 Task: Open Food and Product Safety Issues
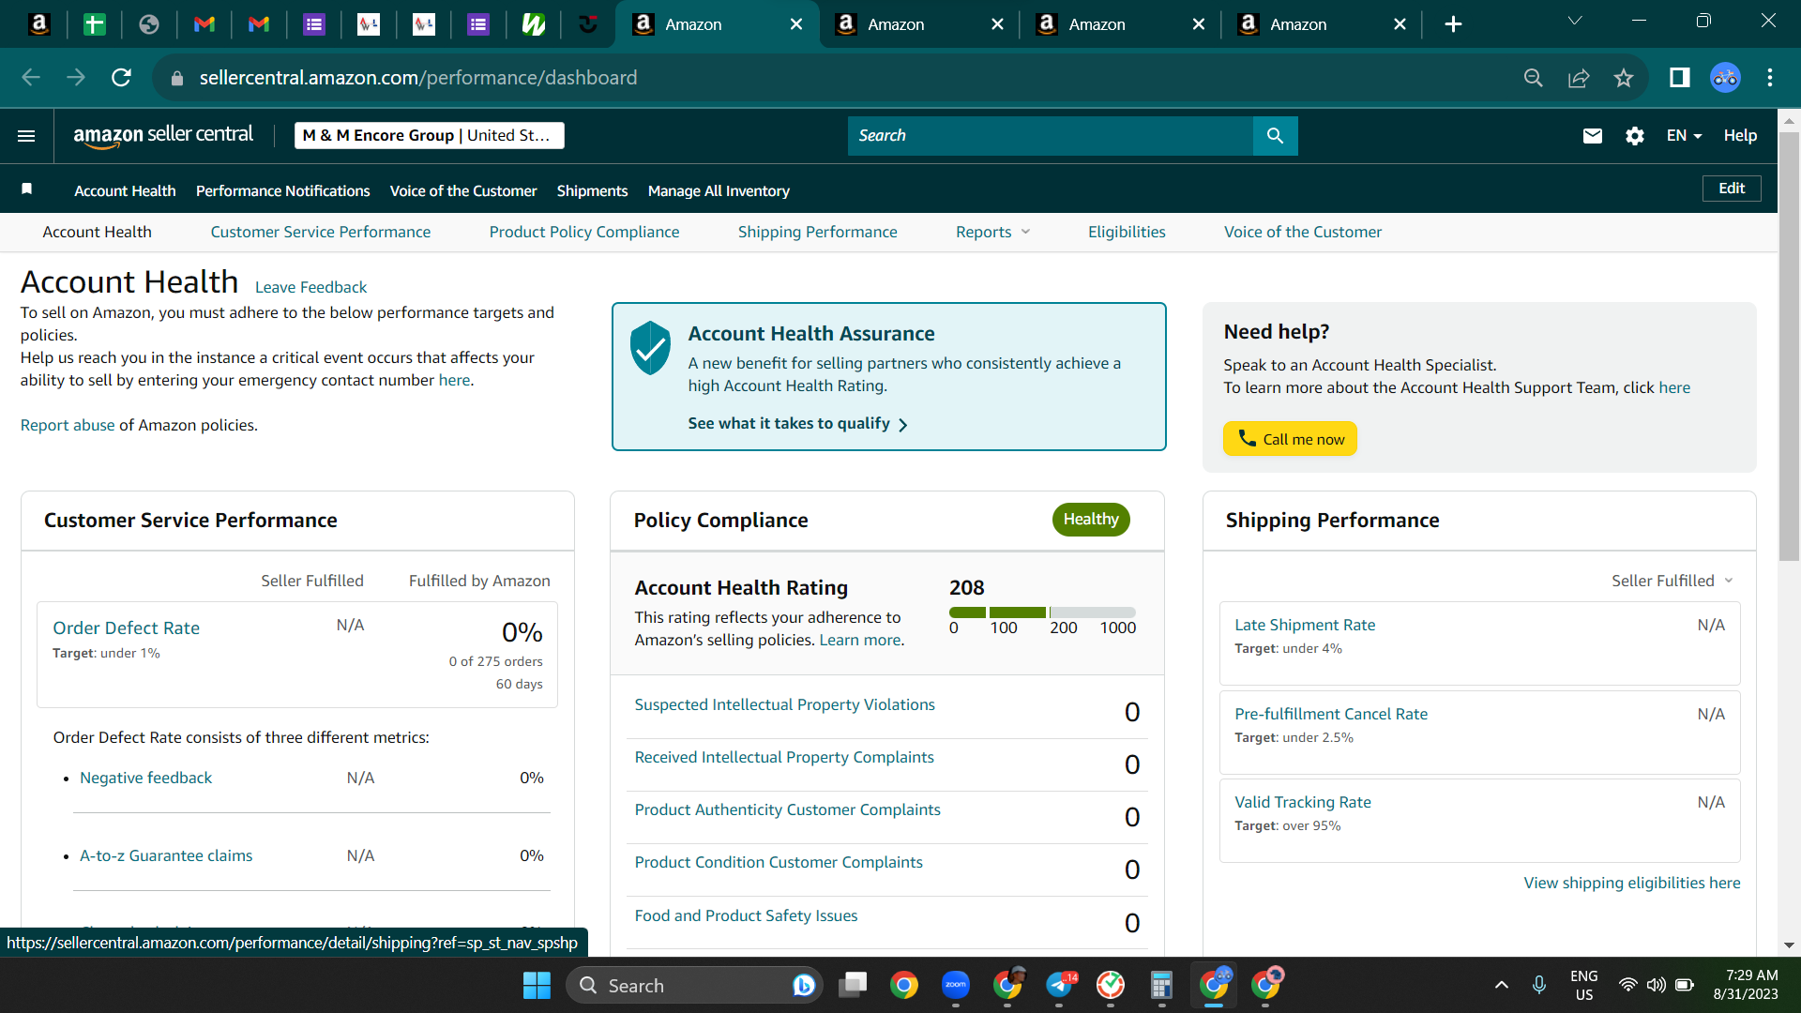click(746, 915)
